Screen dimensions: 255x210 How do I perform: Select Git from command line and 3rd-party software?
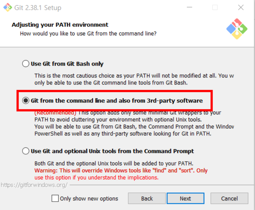[26, 100]
